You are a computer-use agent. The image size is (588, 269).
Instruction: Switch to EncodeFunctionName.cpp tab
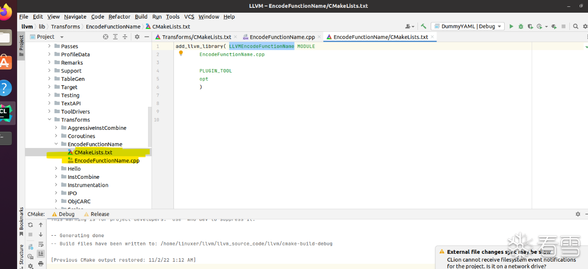click(282, 37)
